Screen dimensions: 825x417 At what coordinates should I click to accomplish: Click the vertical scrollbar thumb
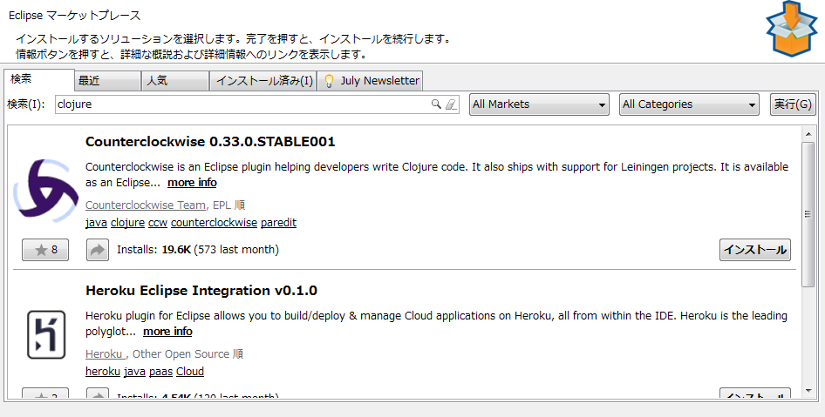tap(808, 214)
